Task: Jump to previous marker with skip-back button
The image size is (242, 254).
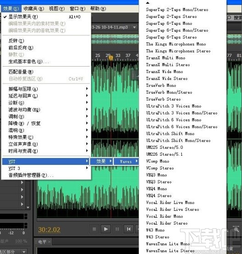Action: (x=129, y=229)
